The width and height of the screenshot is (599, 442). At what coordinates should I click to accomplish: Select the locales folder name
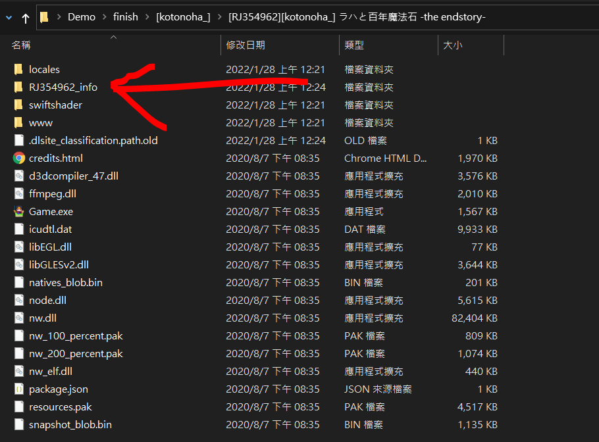coord(44,70)
